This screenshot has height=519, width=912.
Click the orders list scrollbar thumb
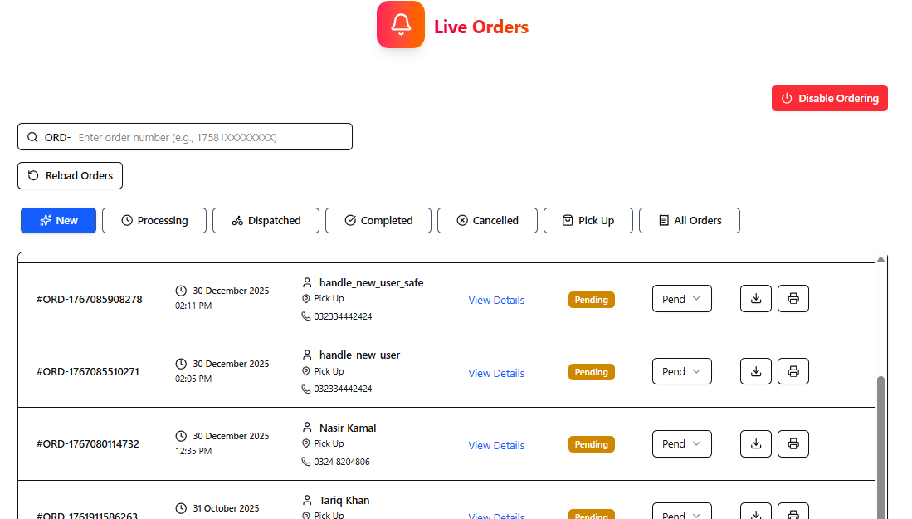880,447
